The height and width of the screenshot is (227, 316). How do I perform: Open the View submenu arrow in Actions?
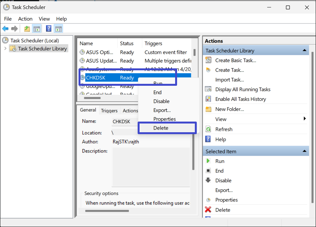pyautogui.click(x=305, y=119)
